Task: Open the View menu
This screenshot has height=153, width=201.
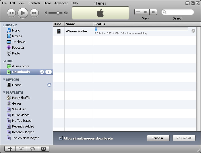Action: [22, 3]
